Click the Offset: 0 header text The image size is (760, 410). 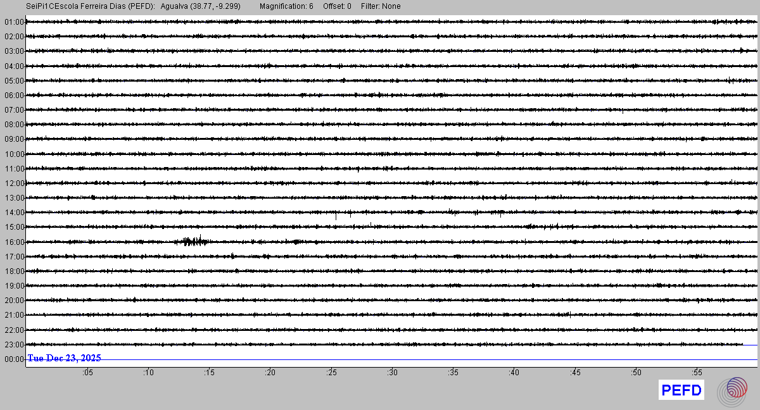pos(337,6)
